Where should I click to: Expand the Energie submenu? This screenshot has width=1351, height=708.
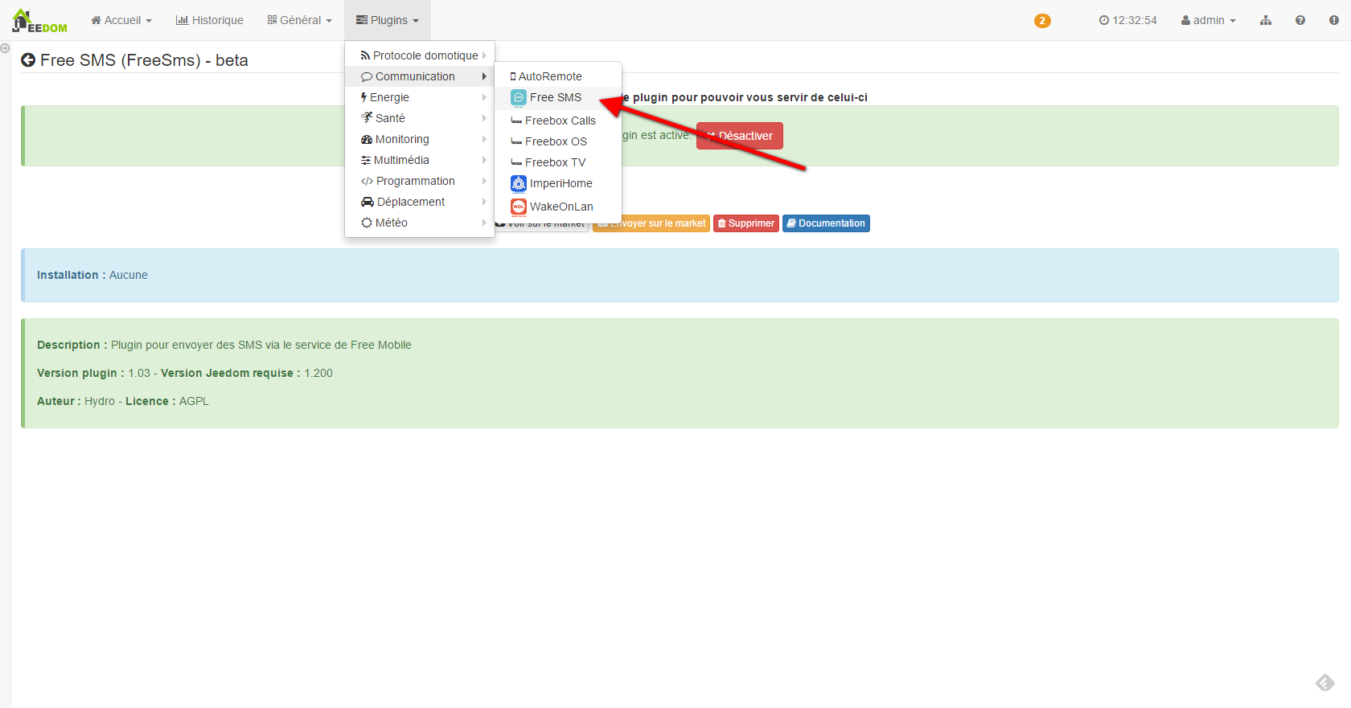[x=420, y=97]
